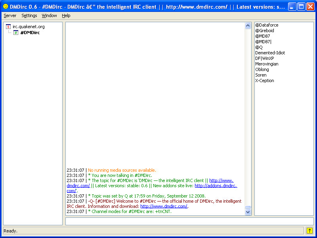Select user Demented-Idiot in the nick list
The image size is (317, 238).
point(270,53)
